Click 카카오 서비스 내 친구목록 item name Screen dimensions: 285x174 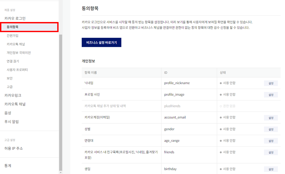point(121,155)
